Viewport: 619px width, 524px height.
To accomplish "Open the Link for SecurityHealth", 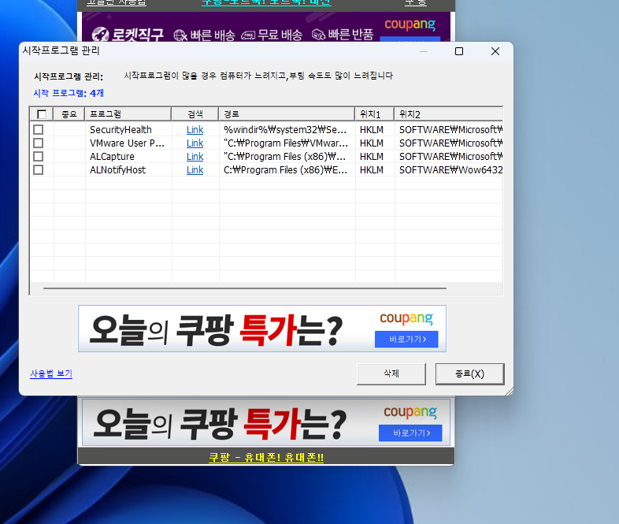I will point(195,129).
